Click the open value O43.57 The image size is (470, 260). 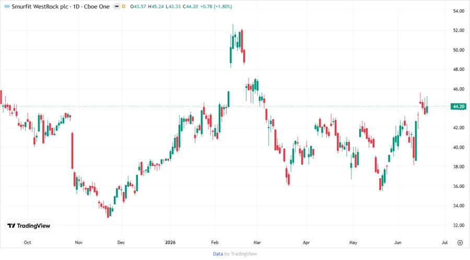pos(138,6)
